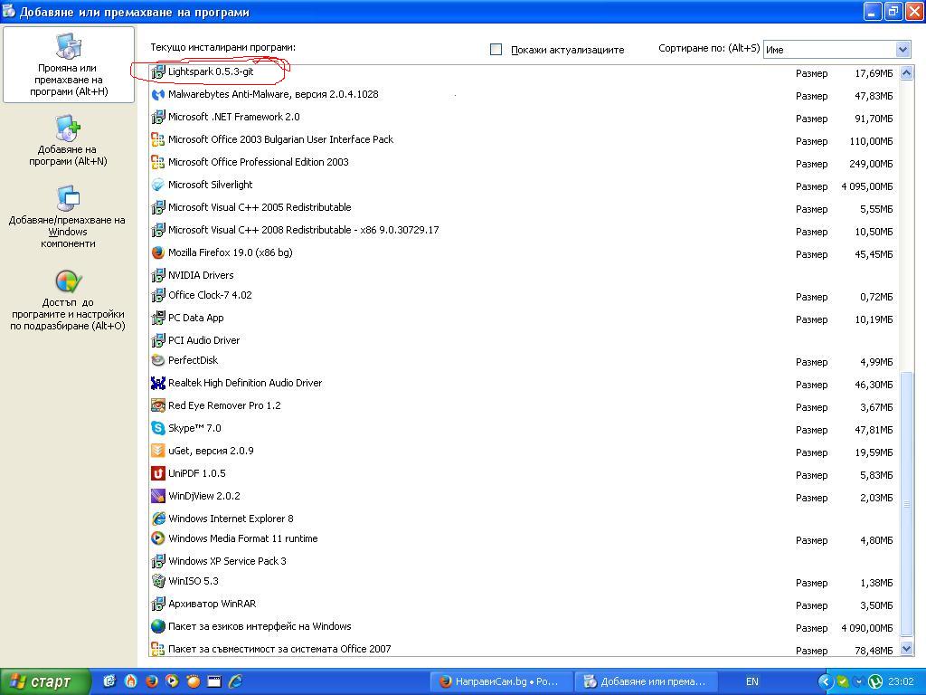Open 'Промяна или премахване на програми' sidebar icon
Image resolution: width=926 pixels, height=695 pixels.
[69, 47]
